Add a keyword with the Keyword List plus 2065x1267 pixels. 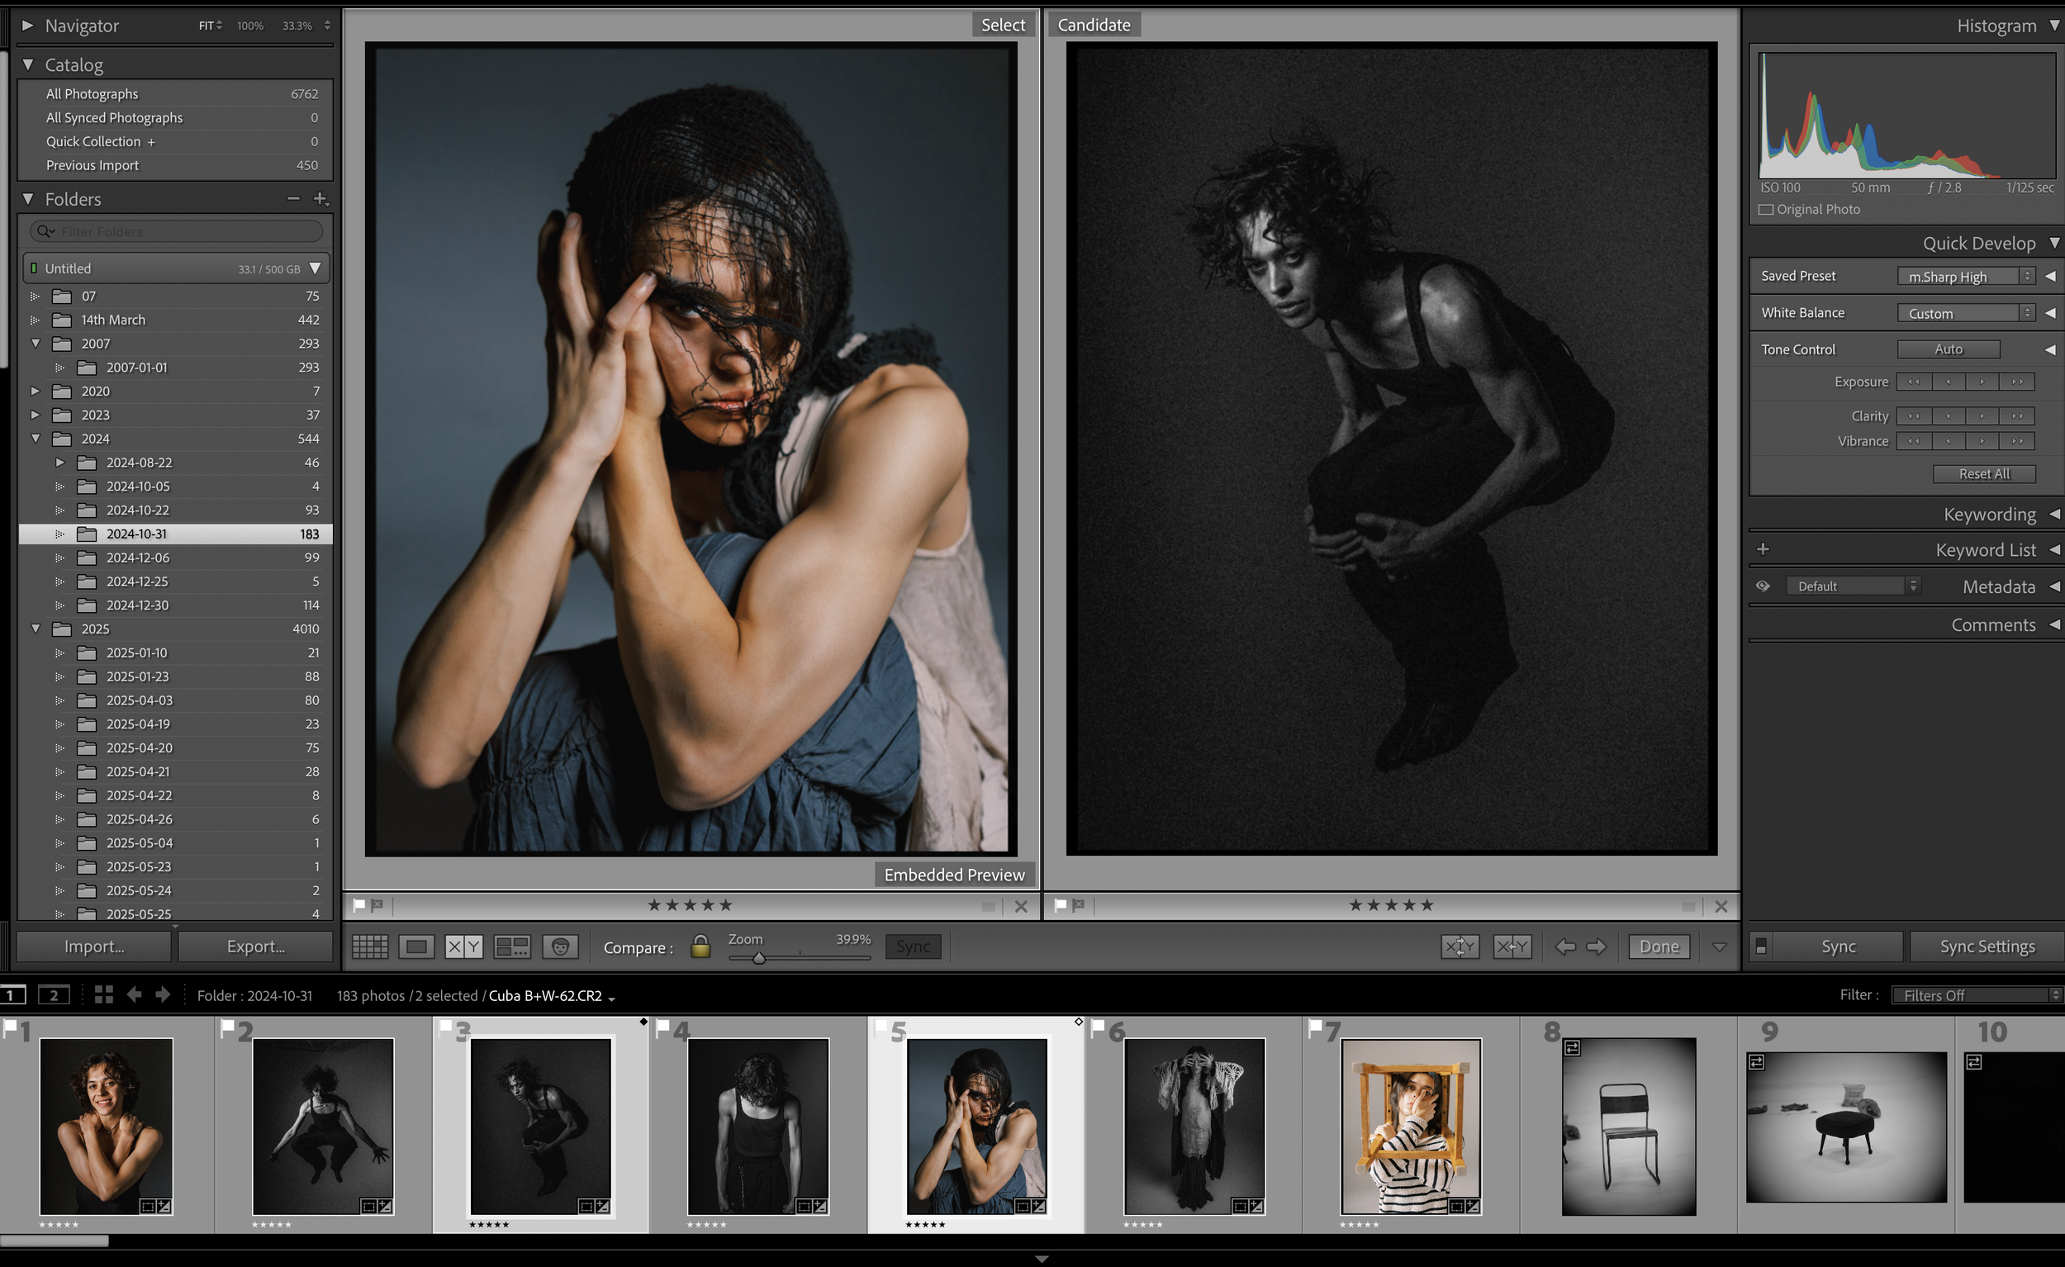[x=1764, y=549]
